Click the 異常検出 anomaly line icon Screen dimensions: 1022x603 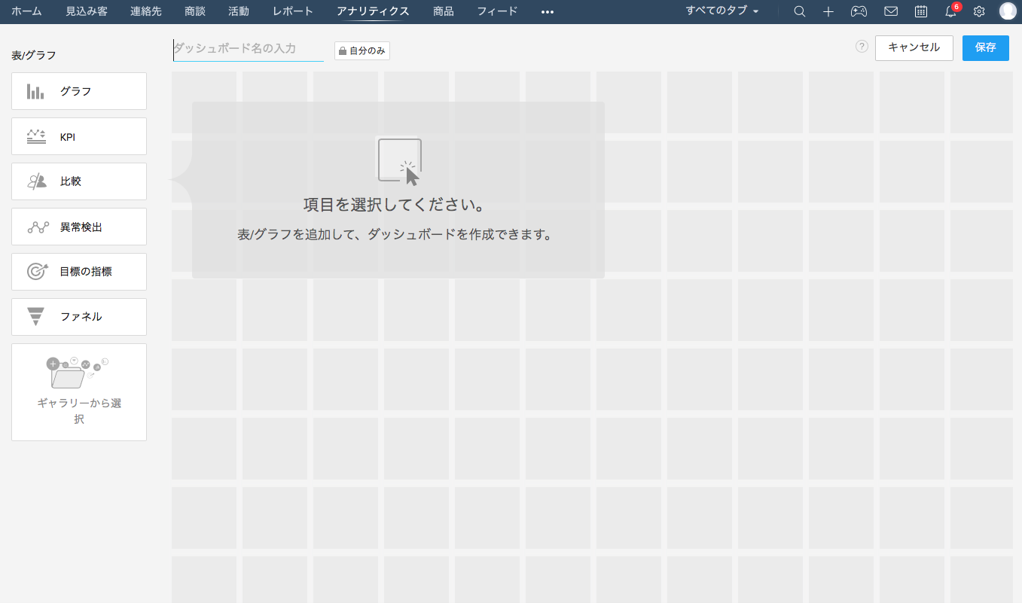38,227
